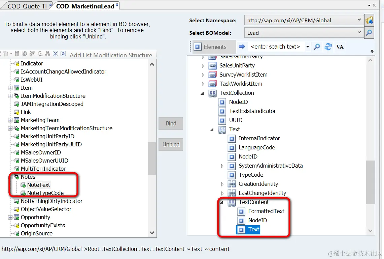The width and height of the screenshot is (384, 259).
Task: Click the blue arrow go icon
Action: tap(242, 47)
